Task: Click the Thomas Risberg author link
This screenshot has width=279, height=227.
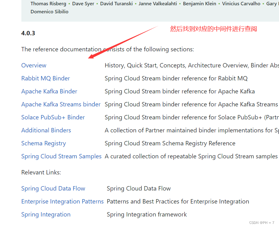Action: pyautogui.click(x=48, y=4)
